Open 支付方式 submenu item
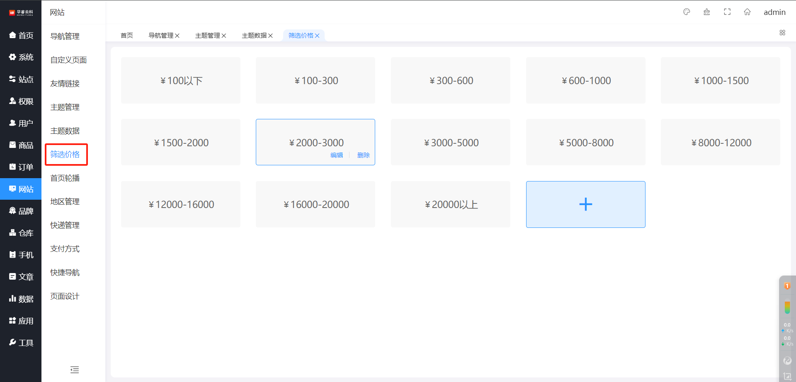796x382 pixels. 65,249
